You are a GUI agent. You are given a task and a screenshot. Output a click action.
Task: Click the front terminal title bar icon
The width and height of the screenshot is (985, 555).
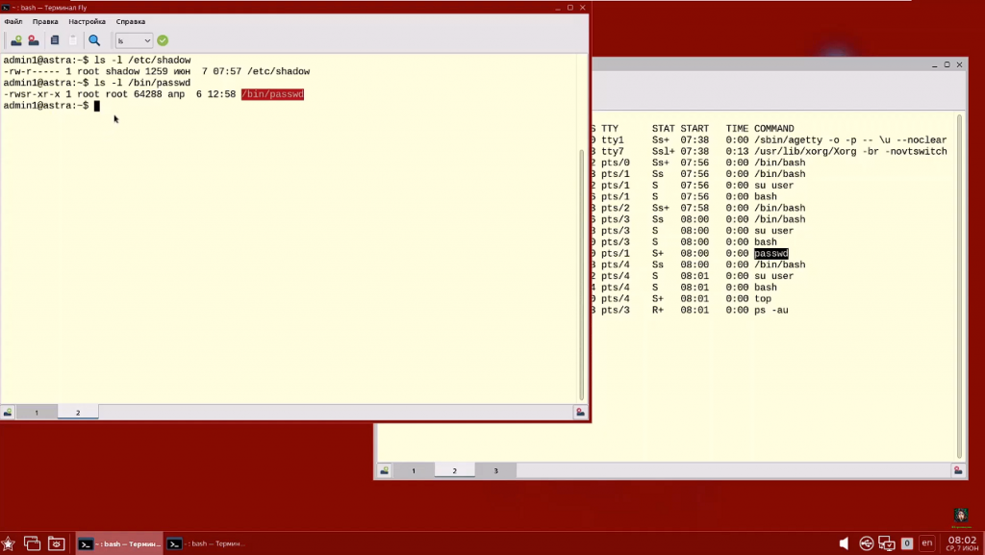(x=5, y=8)
